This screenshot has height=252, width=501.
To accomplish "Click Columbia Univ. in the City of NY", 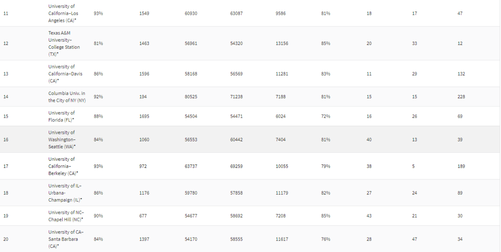I will [67, 97].
